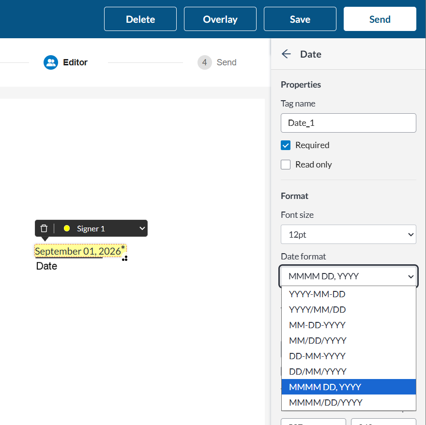Choose the YYYY/MM/DD date format
Image resolution: width=426 pixels, height=425 pixels.
pyautogui.click(x=349, y=309)
